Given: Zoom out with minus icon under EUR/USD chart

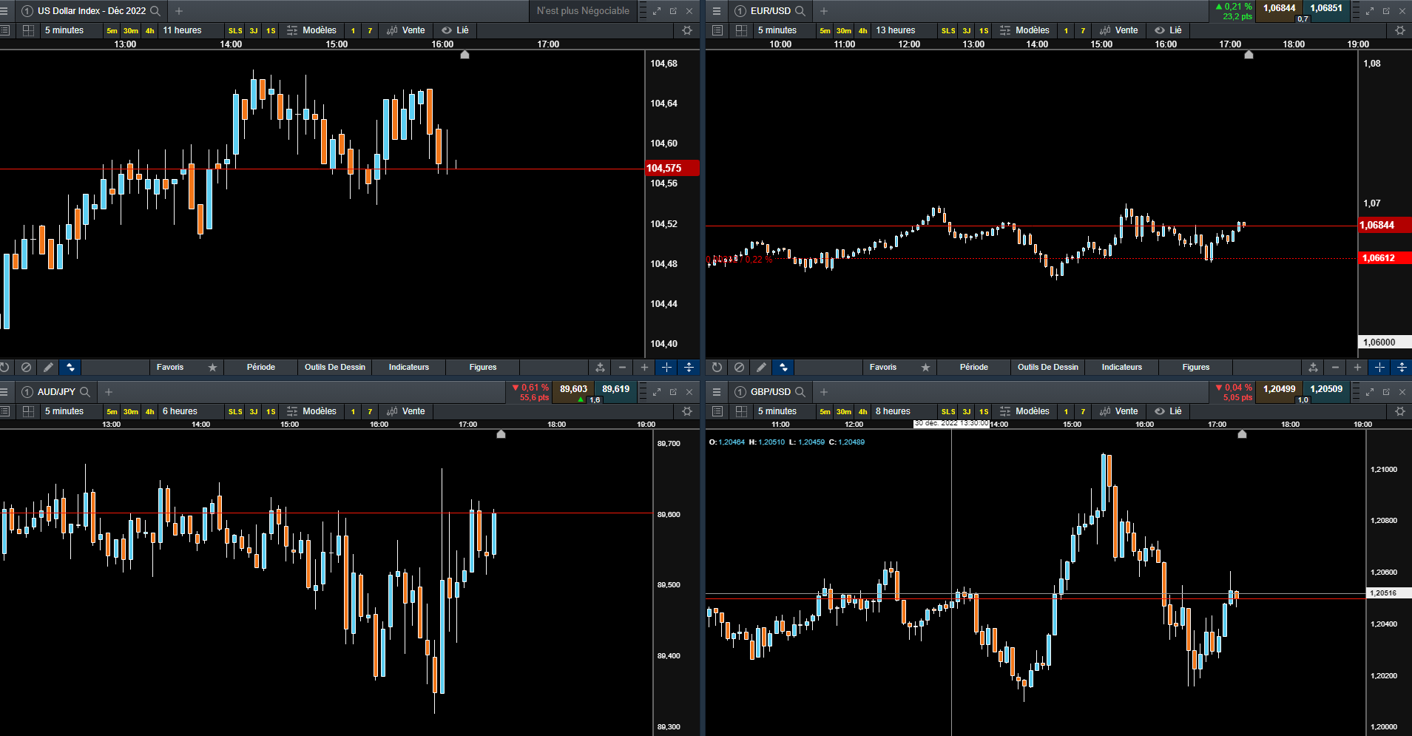Looking at the screenshot, I should tap(1335, 367).
